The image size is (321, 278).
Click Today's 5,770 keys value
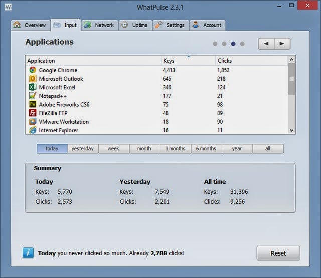click(65, 192)
